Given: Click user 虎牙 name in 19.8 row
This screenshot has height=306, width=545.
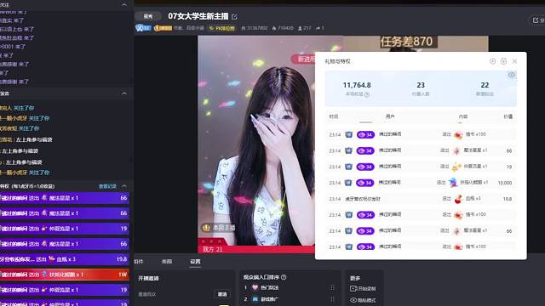Looking at the screenshot, I should pos(363,199).
